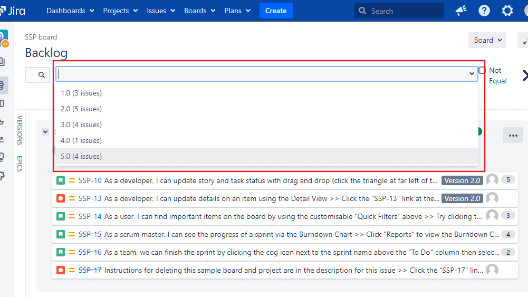Open the Projects menu
The height and width of the screenshot is (297, 528).
[x=120, y=11]
